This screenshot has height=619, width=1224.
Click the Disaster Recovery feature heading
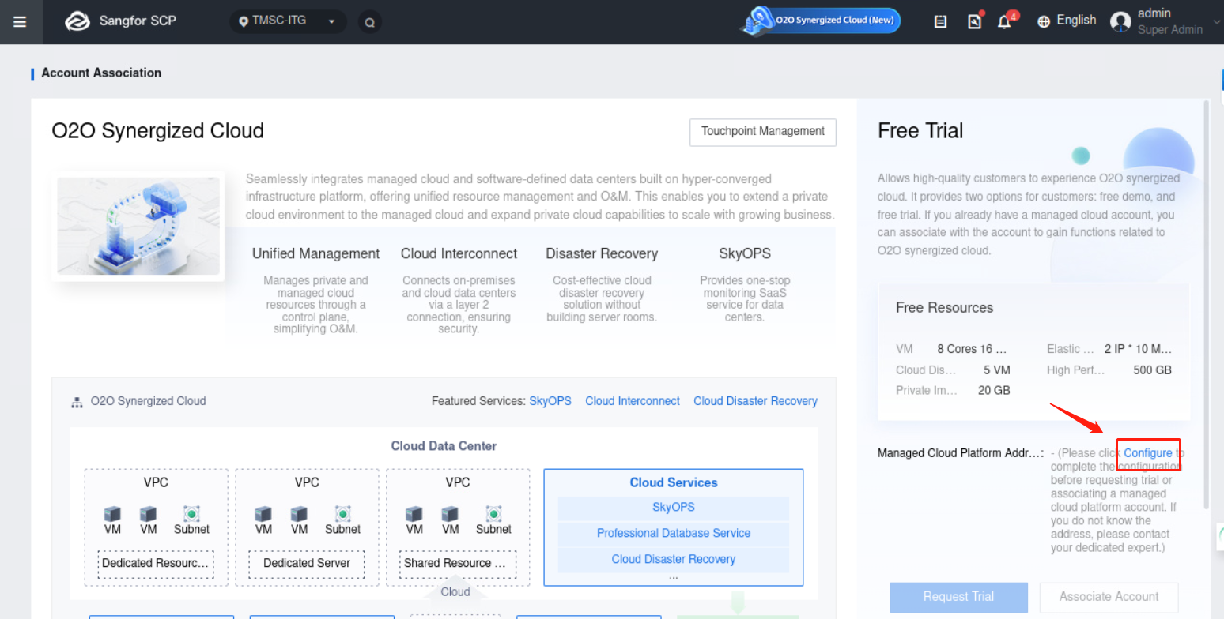[x=602, y=253]
